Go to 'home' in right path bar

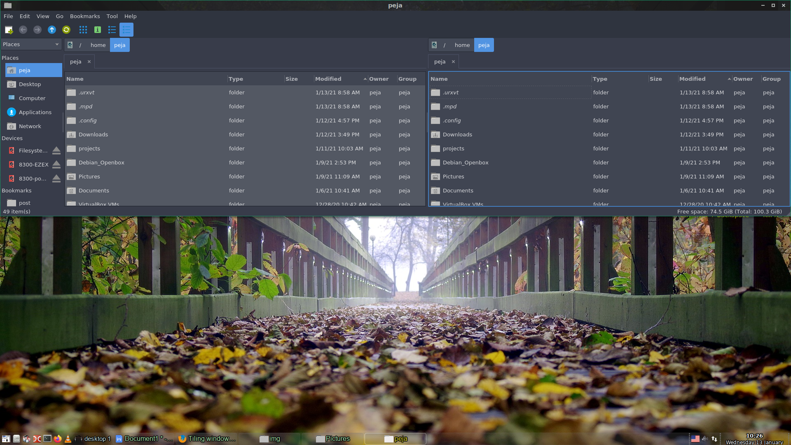462,45
